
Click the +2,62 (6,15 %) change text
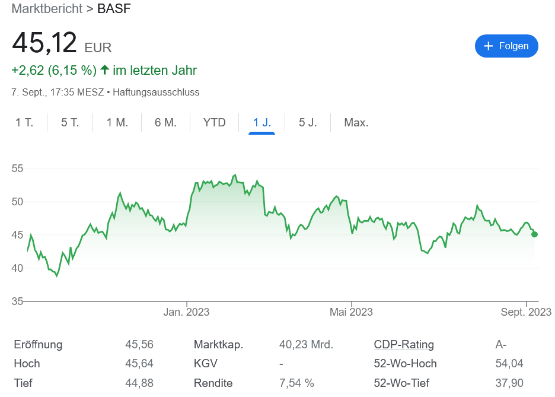53,70
